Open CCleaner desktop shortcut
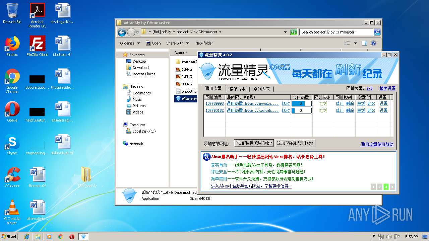Image resolution: width=429 pixels, height=241 pixels. pyautogui.click(x=12, y=177)
